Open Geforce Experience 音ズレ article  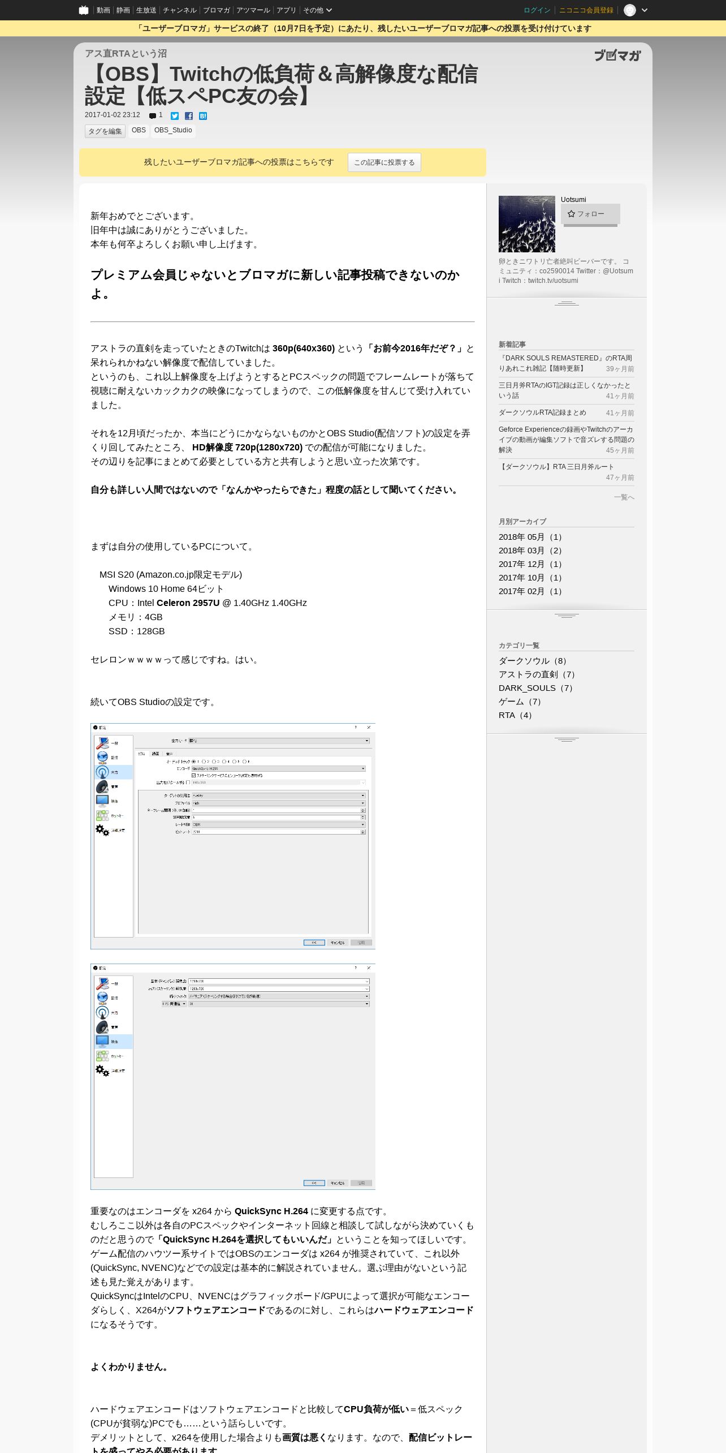point(565,440)
